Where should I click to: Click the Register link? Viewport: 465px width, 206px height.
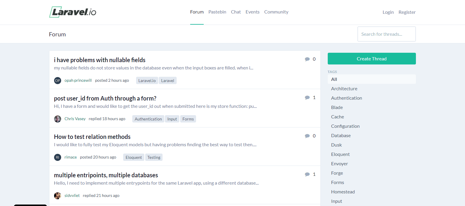pyautogui.click(x=407, y=12)
